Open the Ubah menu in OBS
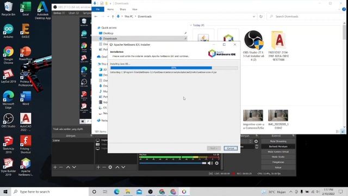 tap(74, 13)
